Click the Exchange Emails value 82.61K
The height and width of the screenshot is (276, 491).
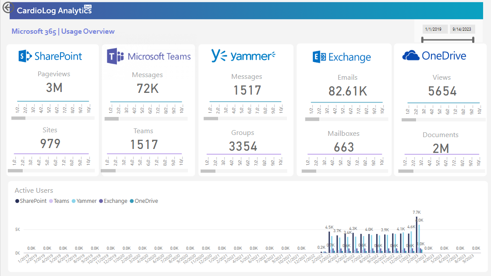(348, 92)
